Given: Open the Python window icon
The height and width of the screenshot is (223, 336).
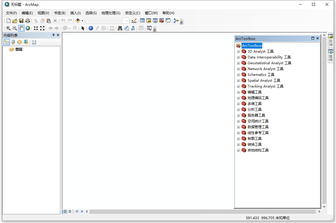Looking at the screenshot, I should pos(168,21).
